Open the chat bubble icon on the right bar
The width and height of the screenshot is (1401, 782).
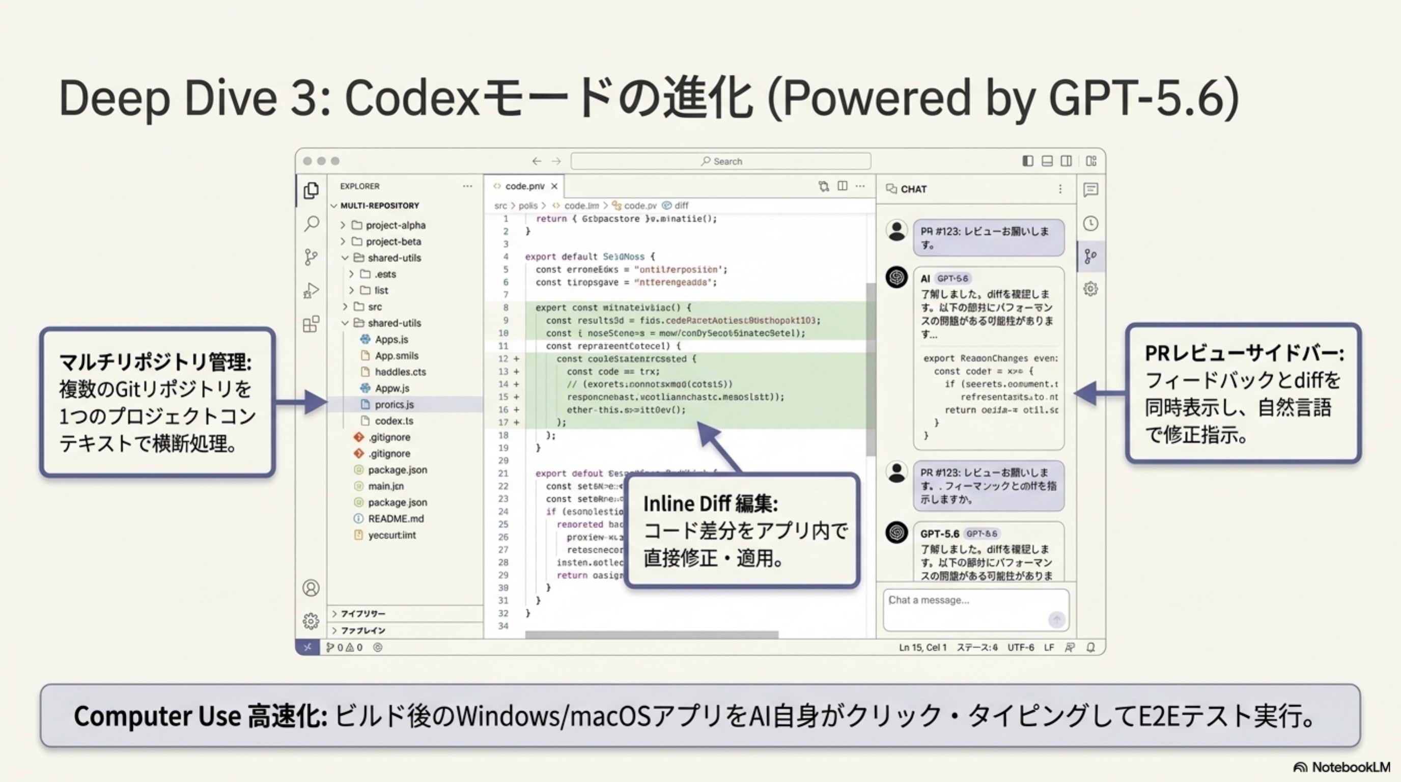click(1090, 190)
